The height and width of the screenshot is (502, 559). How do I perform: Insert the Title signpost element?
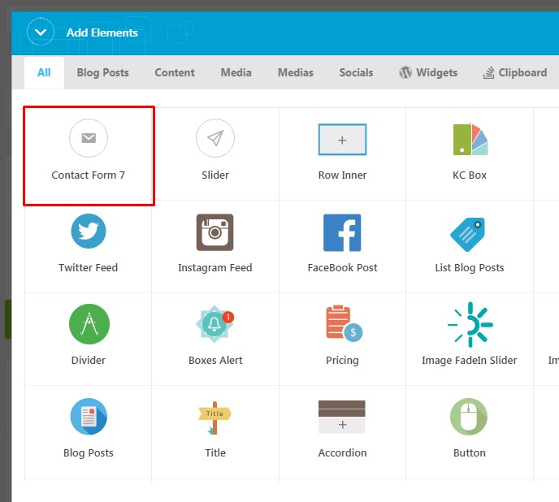[x=215, y=418]
